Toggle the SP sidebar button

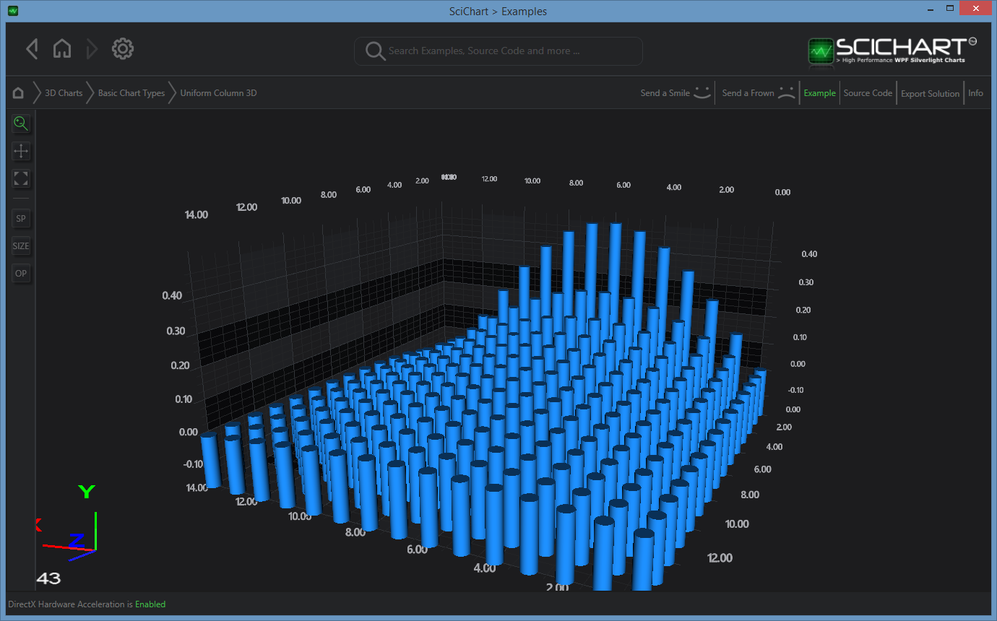21,219
